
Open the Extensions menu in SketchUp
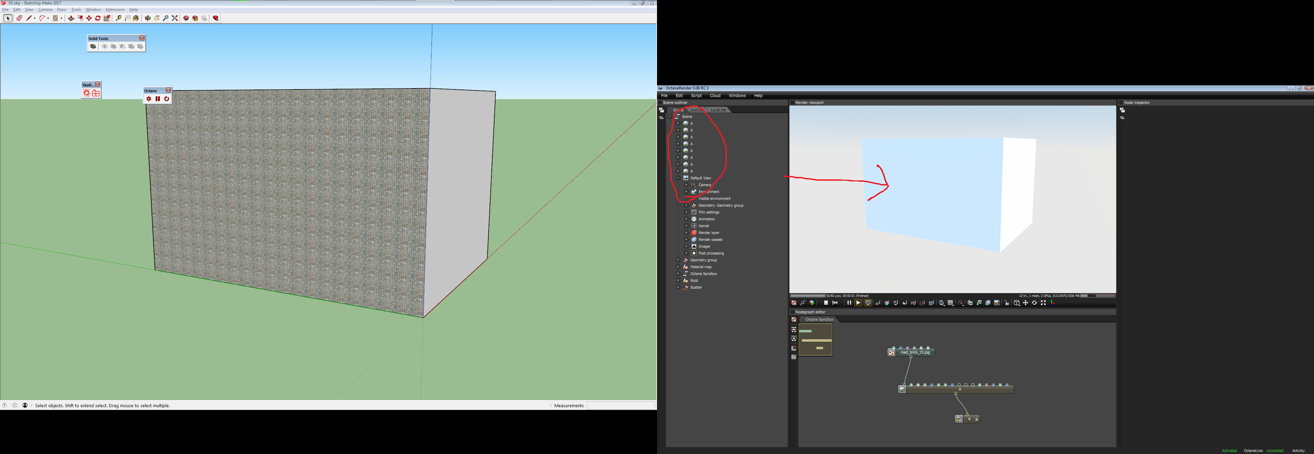(x=115, y=10)
